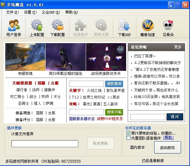This screenshot has width=190, height=166.
Task: Click the 提问 ask question button
Action: [x=175, y=117]
